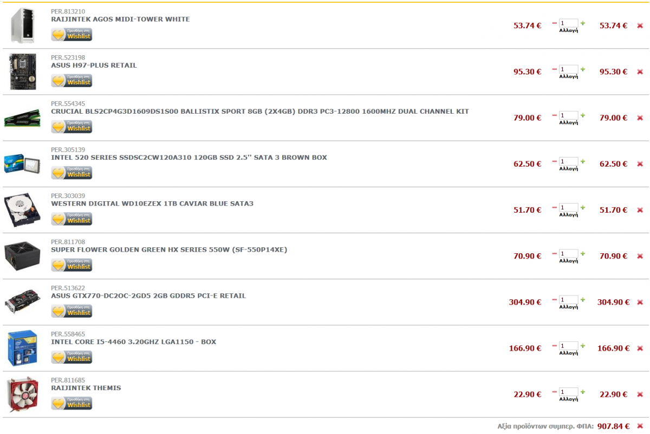Open INTEL CORE I5-4460 product link
The width and height of the screenshot is (650, 434).
[x=134, y=342]
